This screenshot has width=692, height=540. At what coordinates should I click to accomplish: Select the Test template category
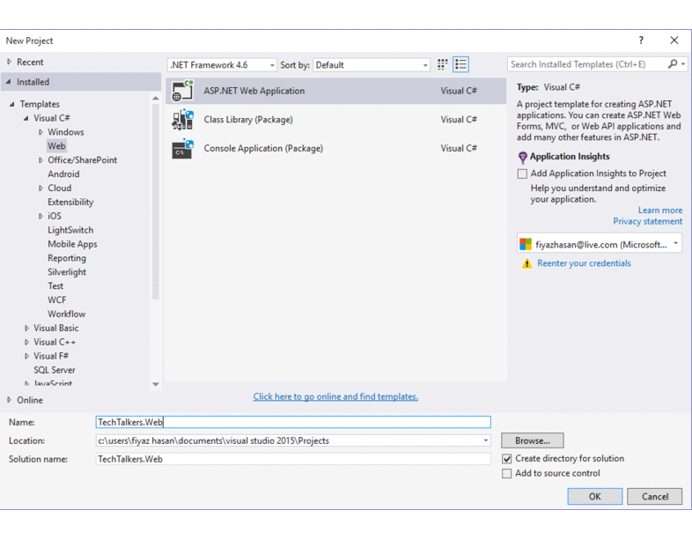click(x=55, y=286)
